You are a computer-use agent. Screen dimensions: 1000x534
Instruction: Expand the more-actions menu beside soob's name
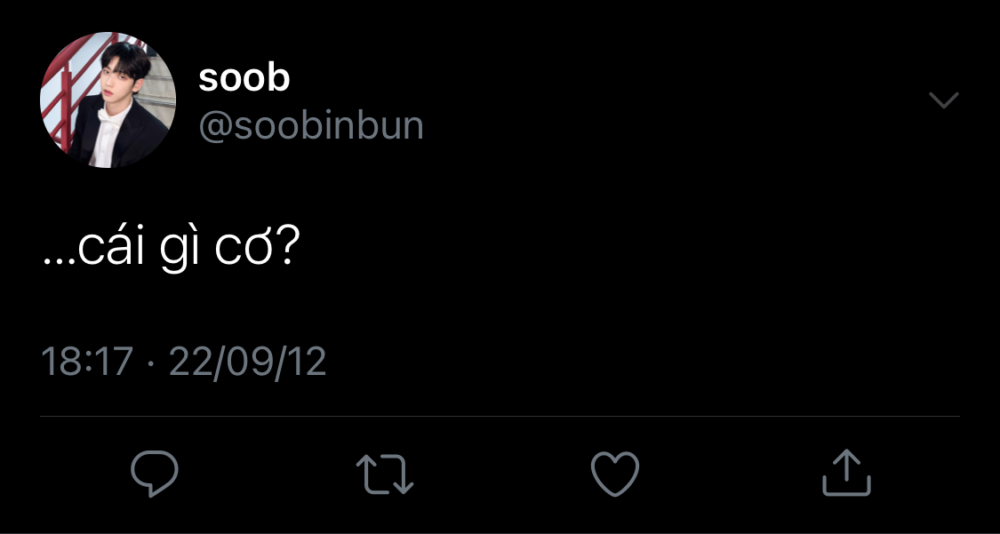(944, 100)
